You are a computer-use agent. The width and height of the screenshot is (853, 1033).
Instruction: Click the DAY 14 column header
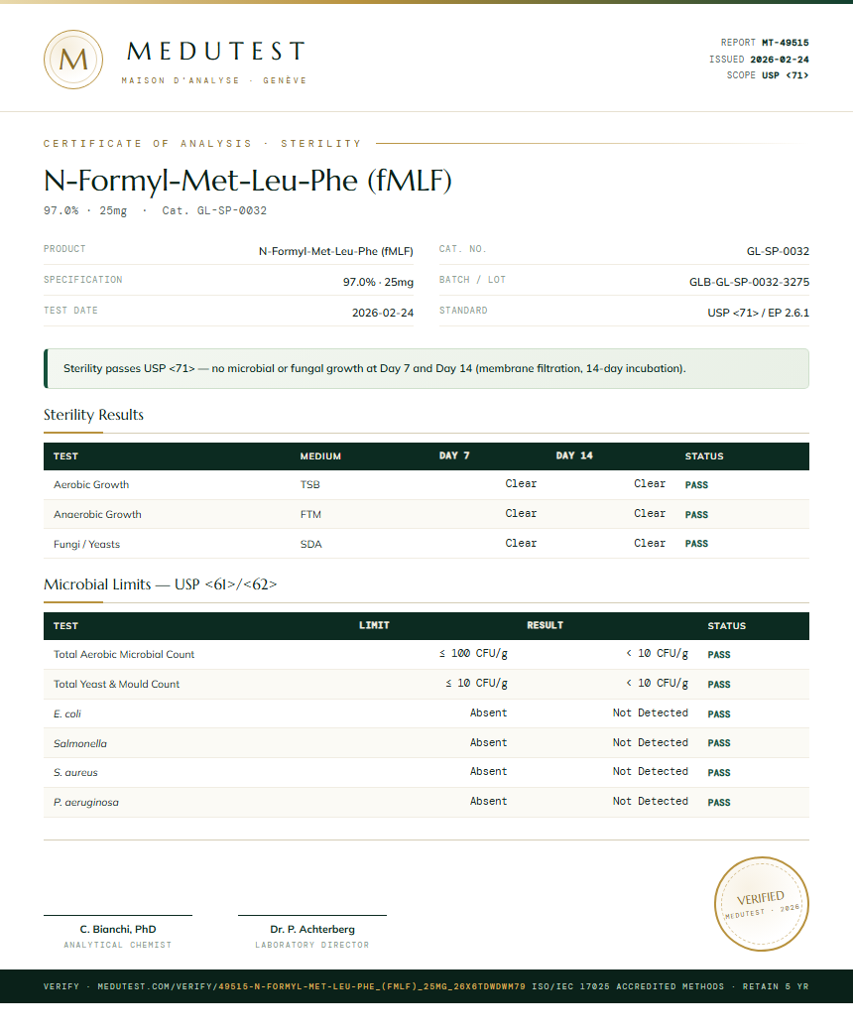click(x=574, y=455)
